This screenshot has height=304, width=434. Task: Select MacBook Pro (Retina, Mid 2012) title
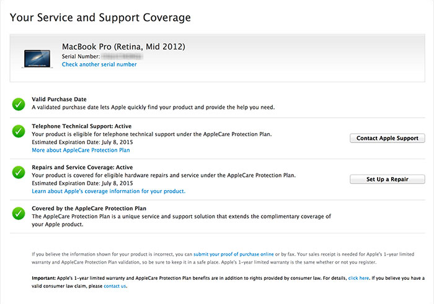(x=123, y=46)
